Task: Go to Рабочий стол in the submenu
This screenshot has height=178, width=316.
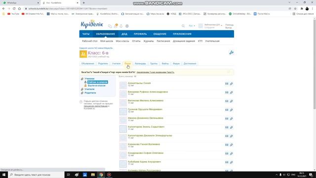Action: 90,41
